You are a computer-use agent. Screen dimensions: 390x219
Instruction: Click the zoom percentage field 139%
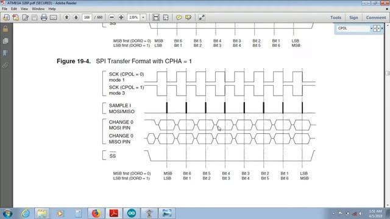(134, 18)
